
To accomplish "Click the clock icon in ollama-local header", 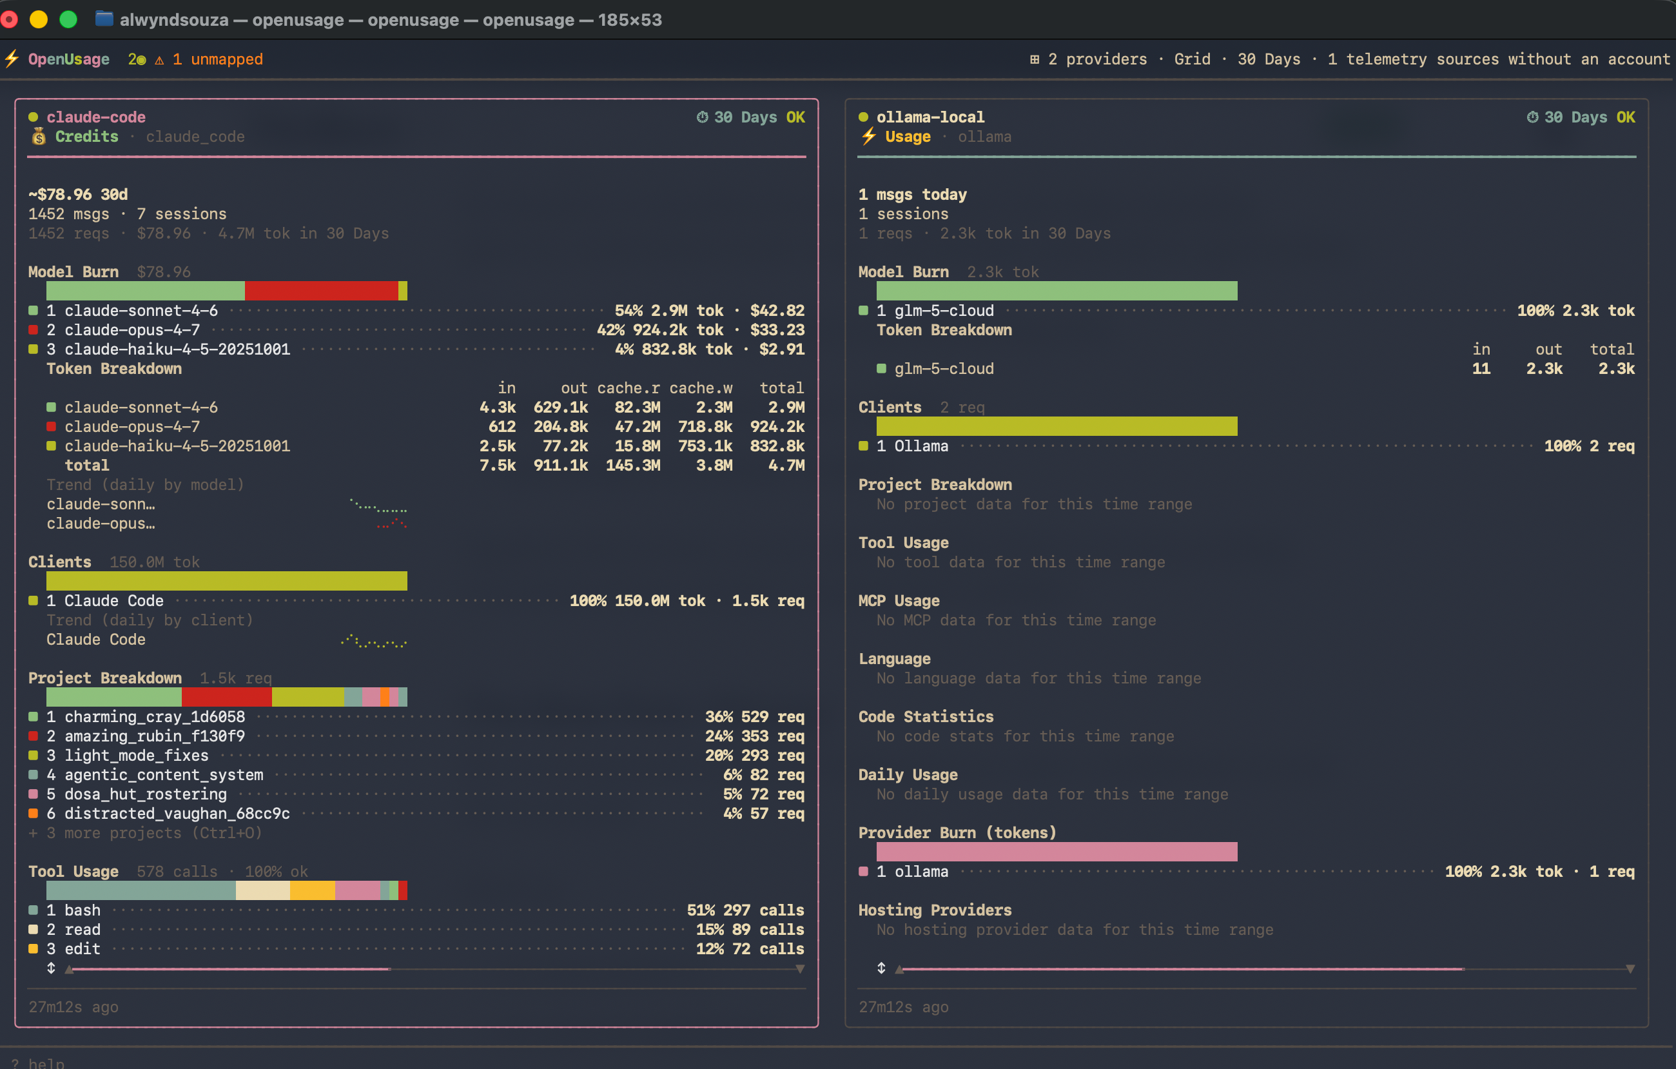I will [x=1533, y=117].
